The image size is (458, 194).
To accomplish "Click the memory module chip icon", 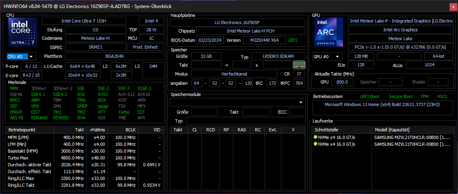I will coord(299,65).
